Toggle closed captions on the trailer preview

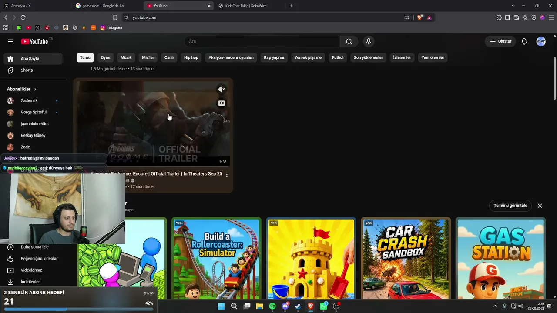click(x=221, y=103)
